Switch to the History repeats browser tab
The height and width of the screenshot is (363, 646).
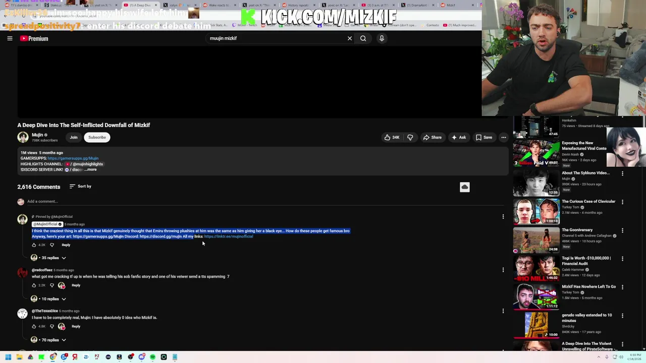[x=299, y=5]
